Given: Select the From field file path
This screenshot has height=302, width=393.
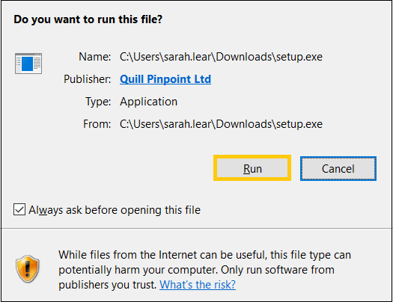Looking at the screenshot, I should (221, 124).
